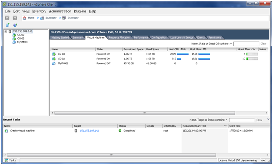
Task: Expand the arrow between Home and Inventory
Action: pyautogui.click(x=38, y=18)
